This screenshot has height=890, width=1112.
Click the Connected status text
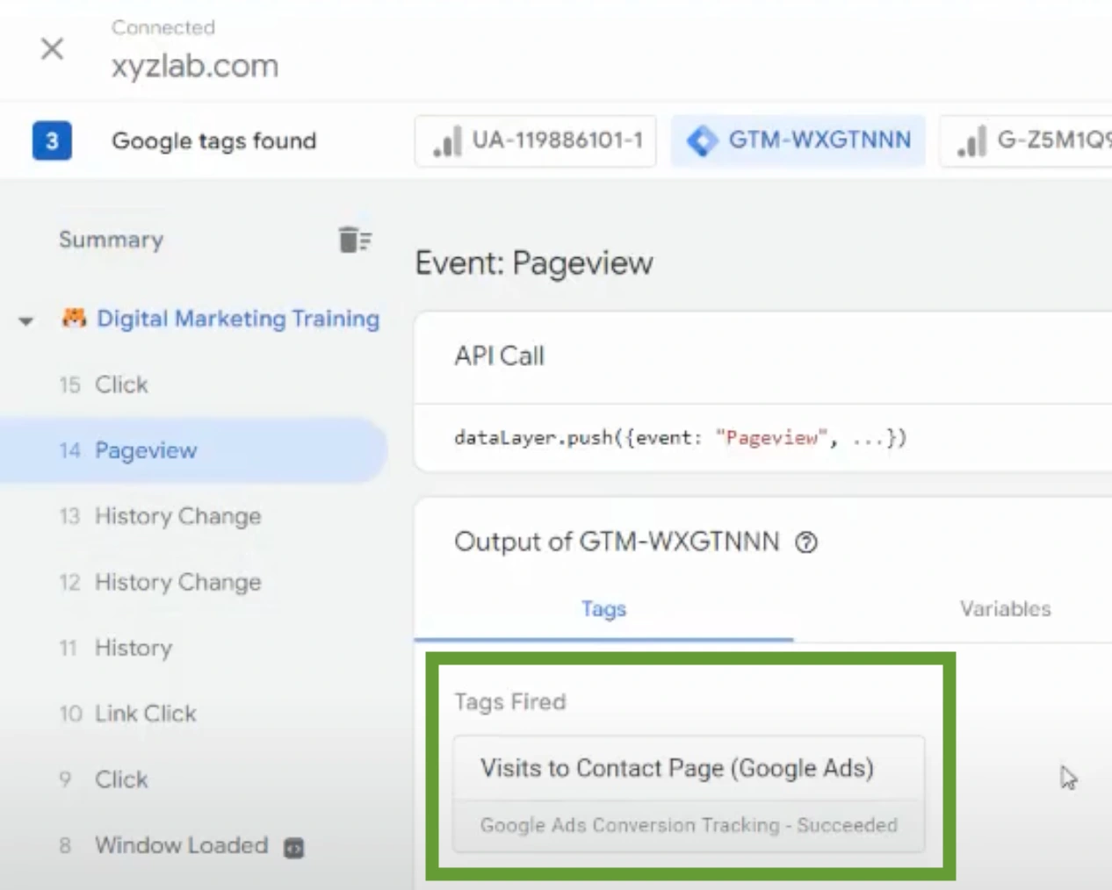[x=162, y=27]
